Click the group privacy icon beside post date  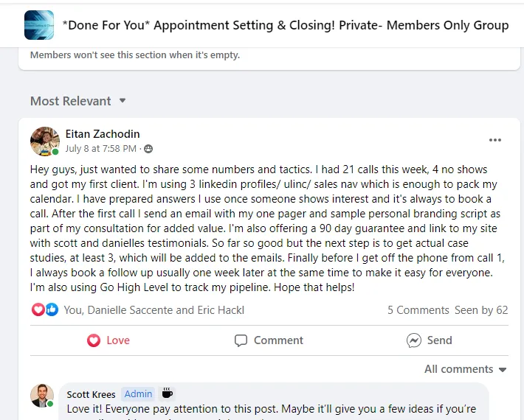148,149
